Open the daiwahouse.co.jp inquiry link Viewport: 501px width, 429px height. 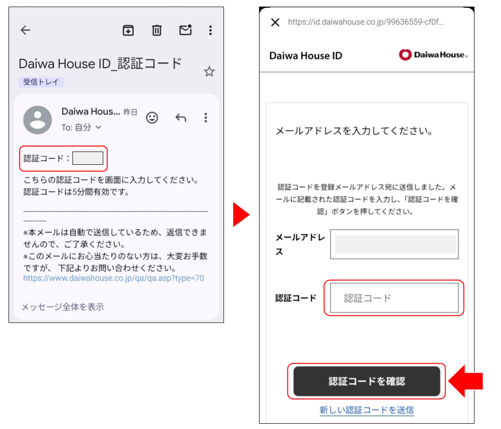[x=114, y=278]
